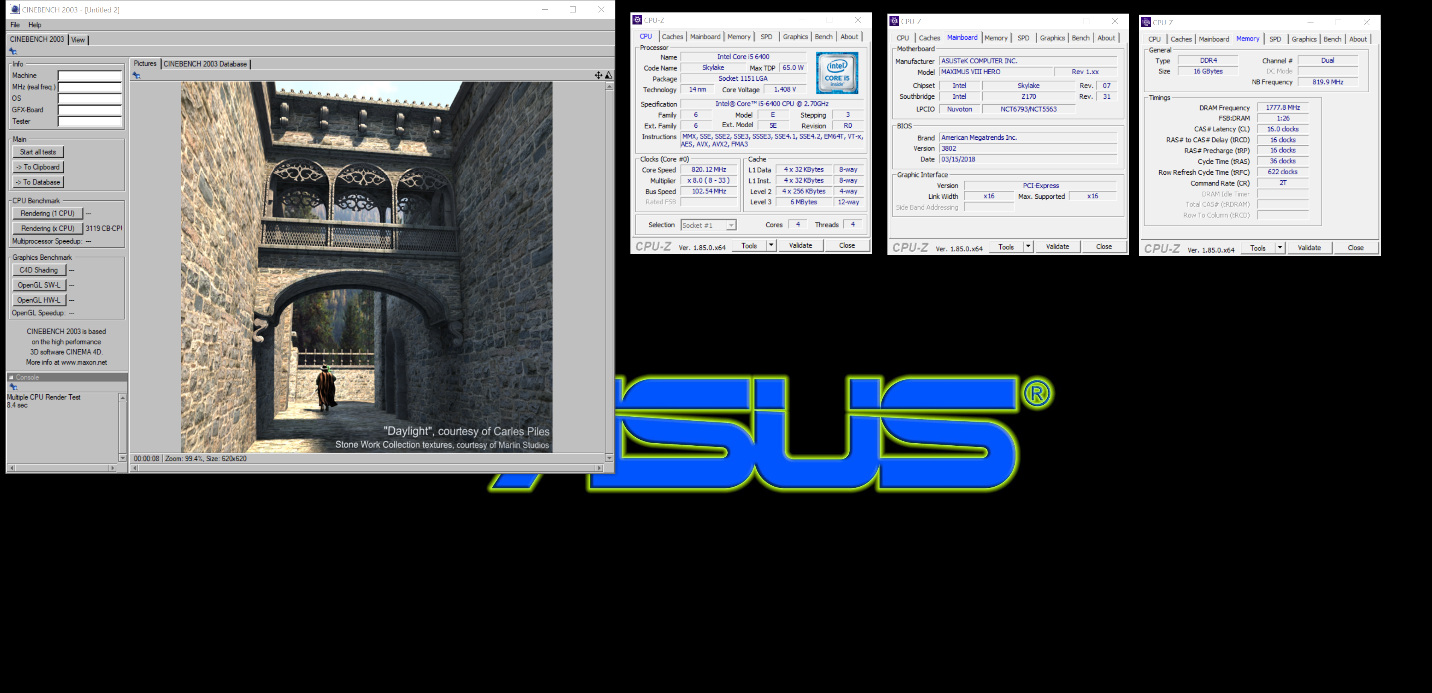Run the Rendering (x CPU) benchmark
This screenshot has width=1432, height=693.
tap(47, 228)
